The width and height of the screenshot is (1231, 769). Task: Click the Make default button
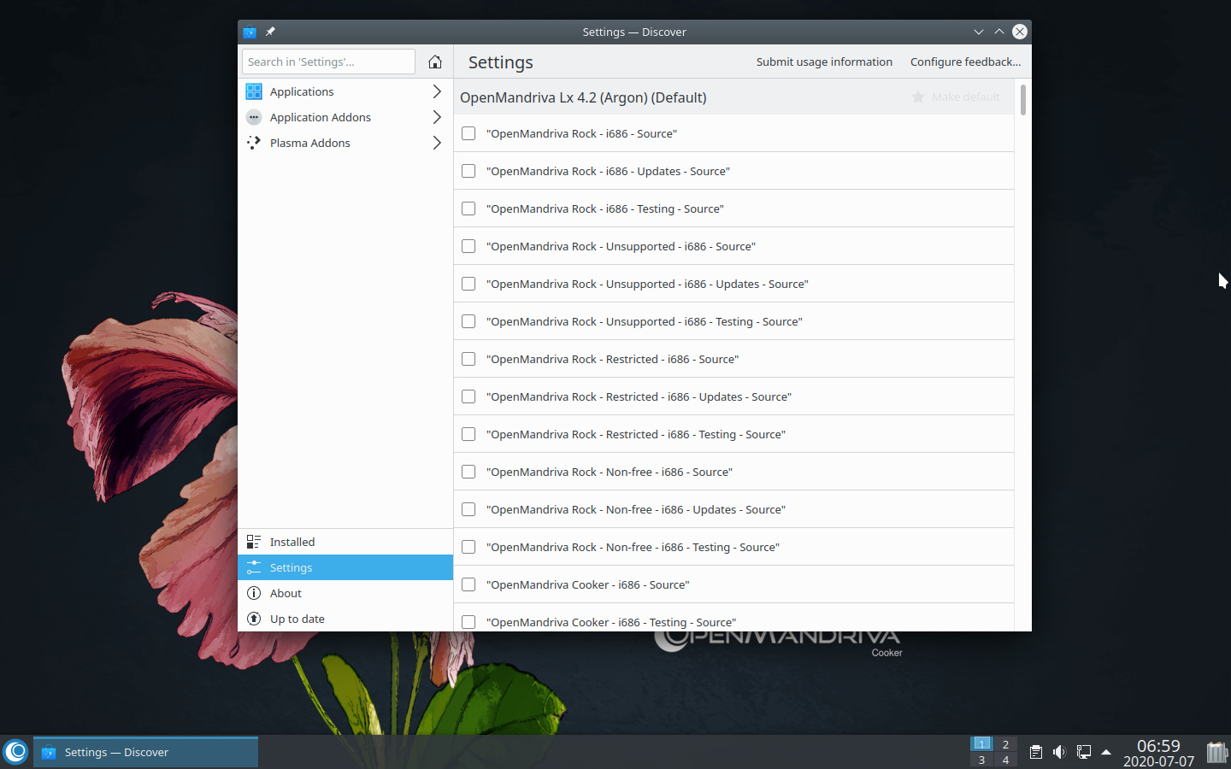(x=956, y=97)
